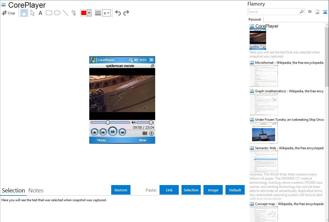
Task: Close the CorePlayer mobile window
Action: point(152,60)
